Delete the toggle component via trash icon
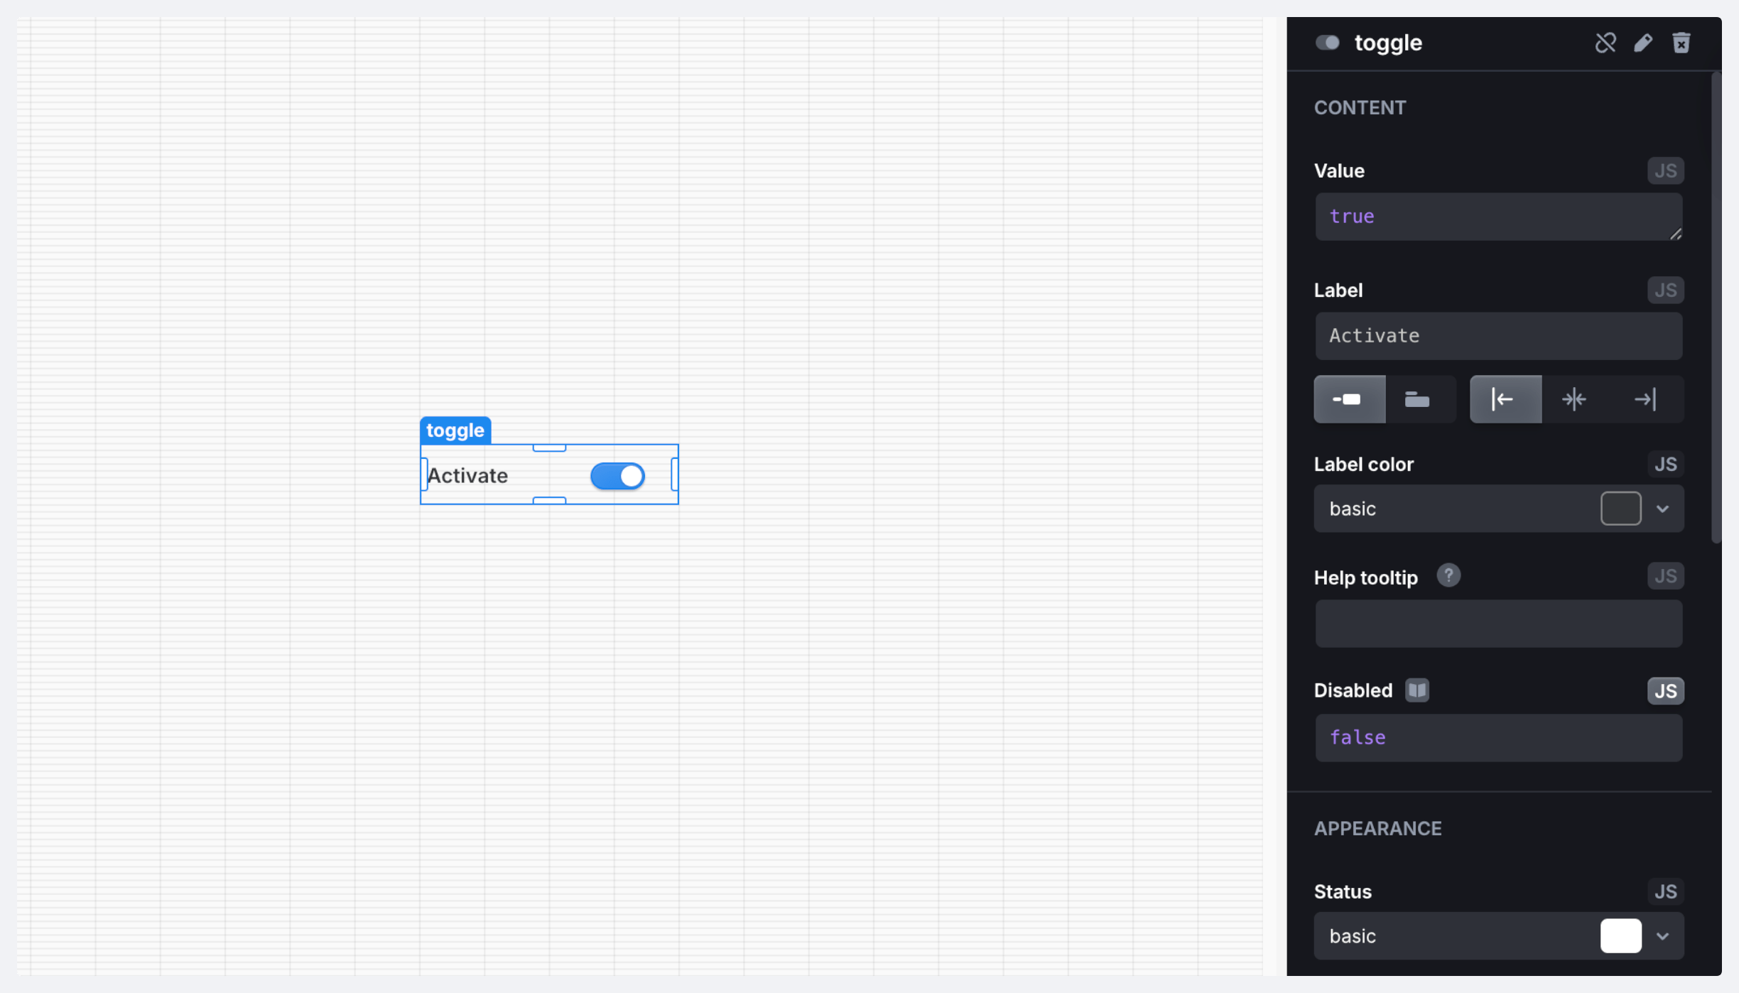This screenshot has width=1739, height=993. [1681, 43]
